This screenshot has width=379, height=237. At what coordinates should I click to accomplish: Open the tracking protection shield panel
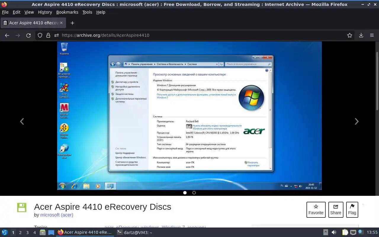40,35
